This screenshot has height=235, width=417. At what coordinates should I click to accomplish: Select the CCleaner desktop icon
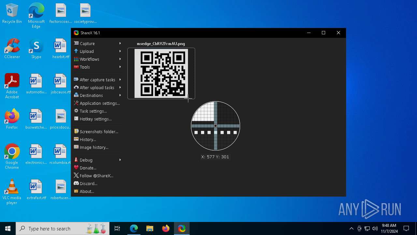12,49
